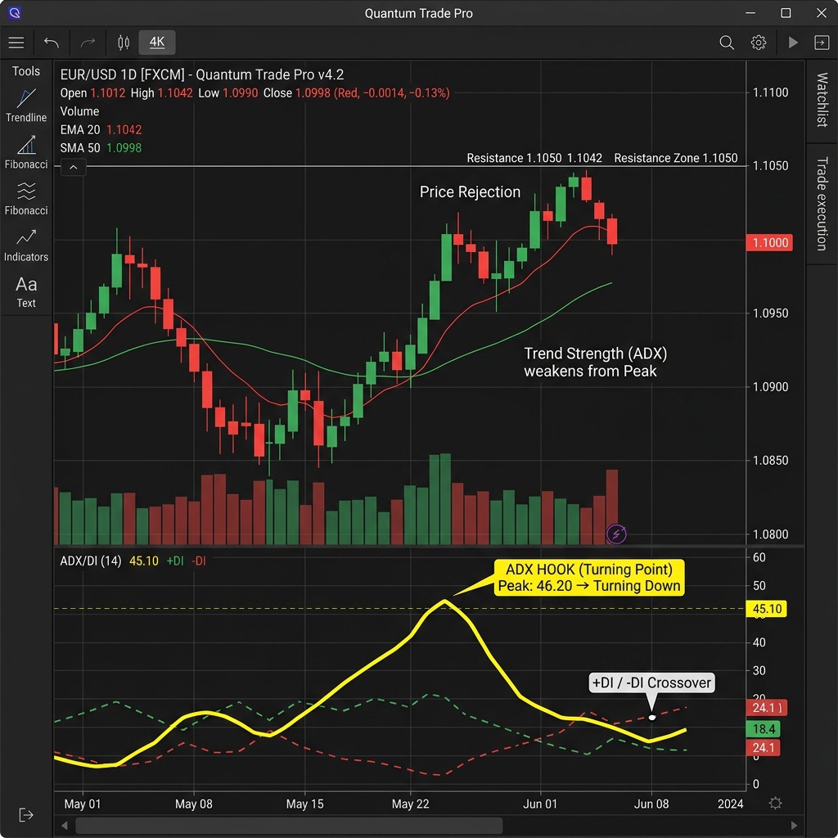Select the Text annotation tool
838x838 pixels.
click(x=26, y=292)
